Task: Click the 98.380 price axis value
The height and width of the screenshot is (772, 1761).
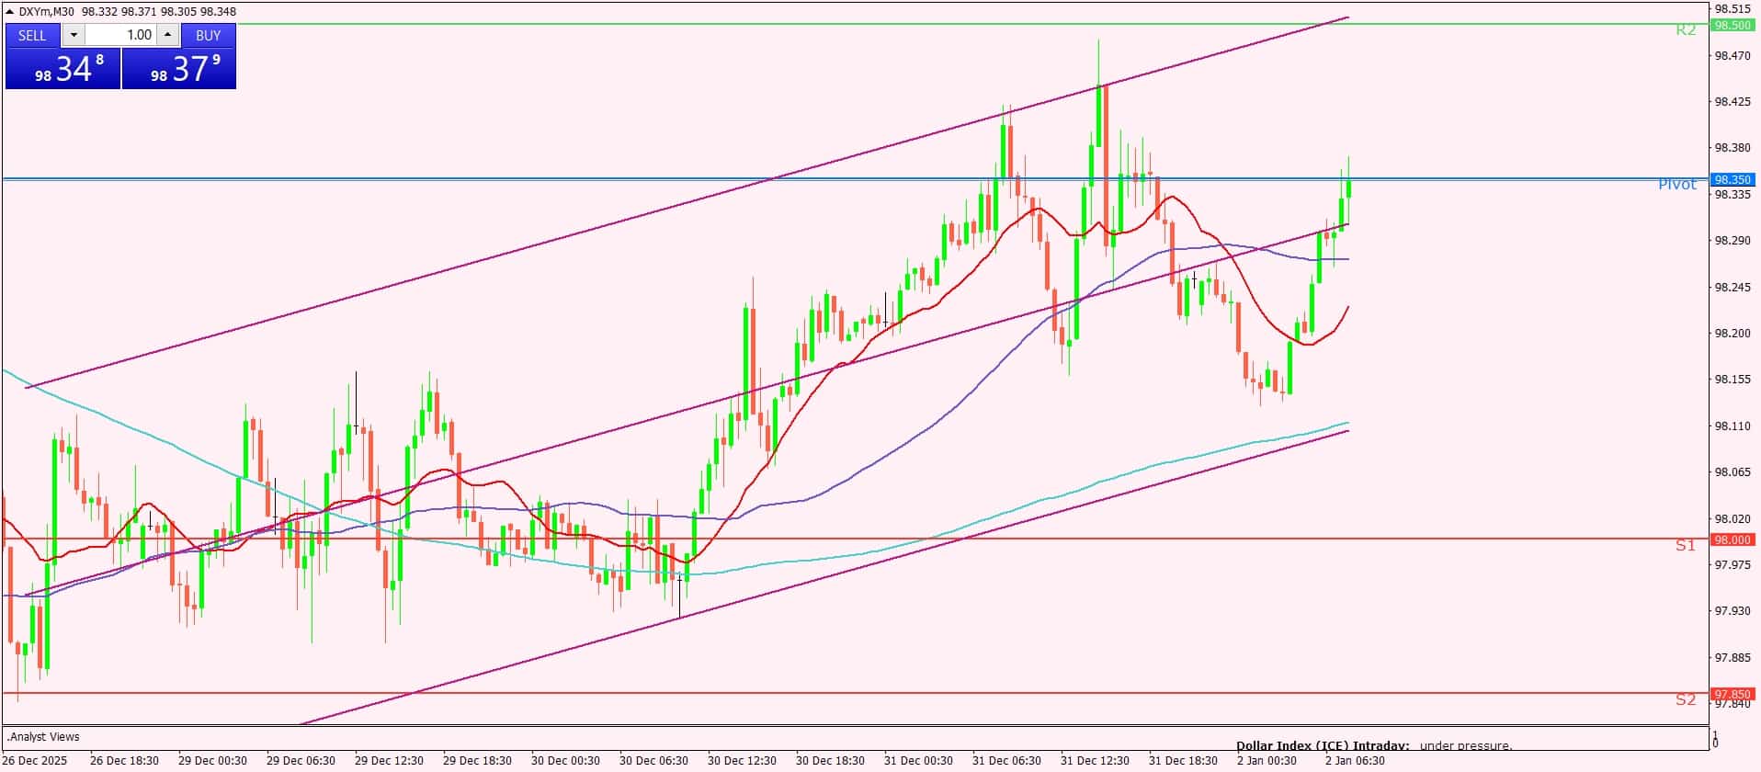Action: click(x=1733, y=147)
